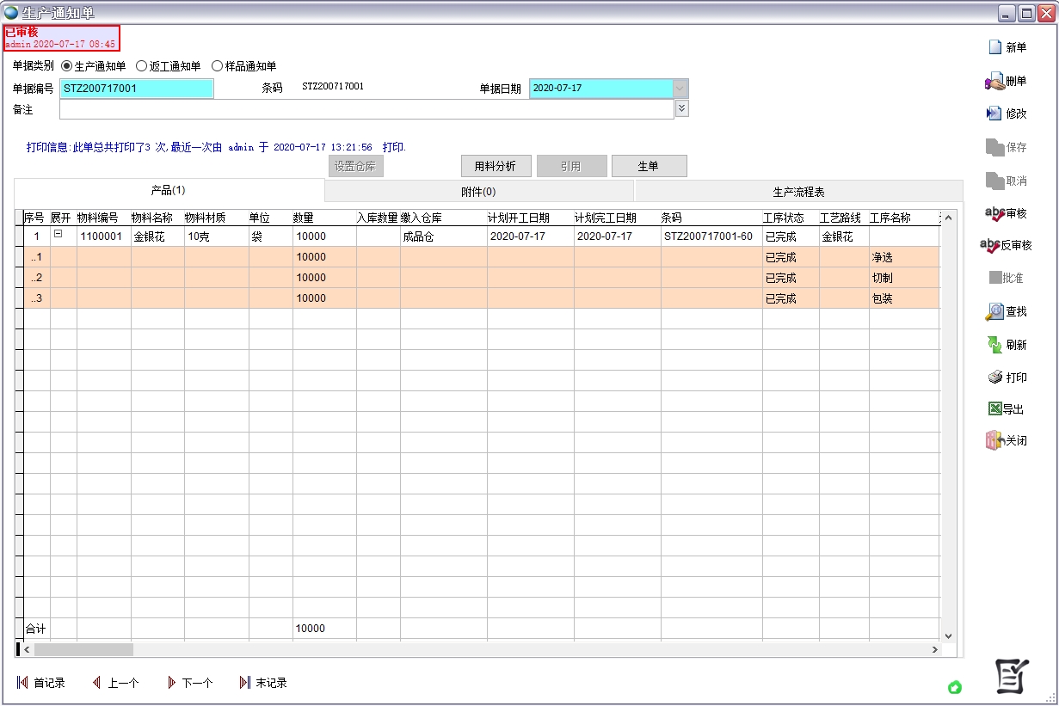Click the 删单 delete order icon

point(994,81)
